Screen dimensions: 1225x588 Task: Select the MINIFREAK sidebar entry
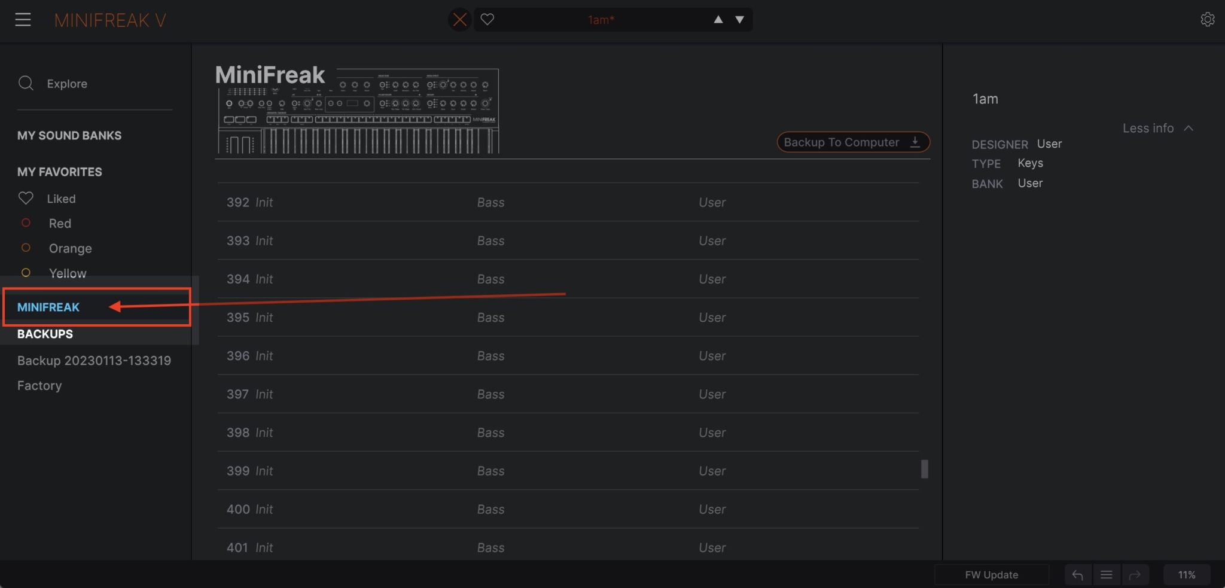point(48,307)
